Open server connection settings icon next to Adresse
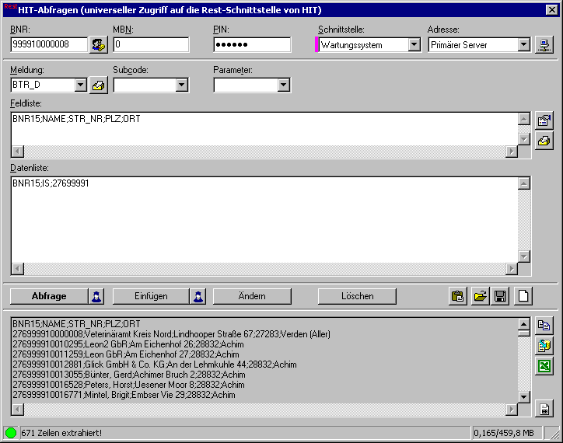 pos(544,45)
